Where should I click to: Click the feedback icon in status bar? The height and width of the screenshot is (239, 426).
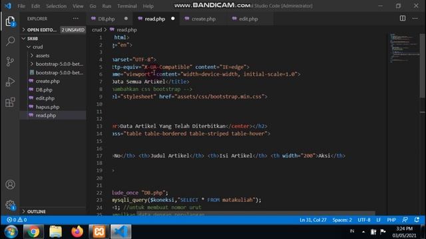(405, 220)
